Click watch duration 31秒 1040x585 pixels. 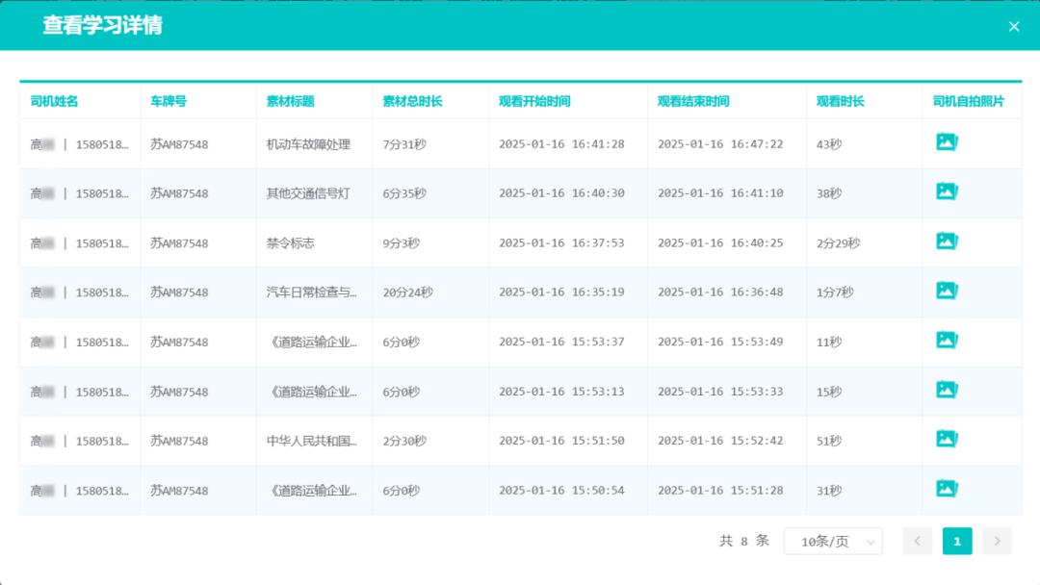(x=829, y=491)
